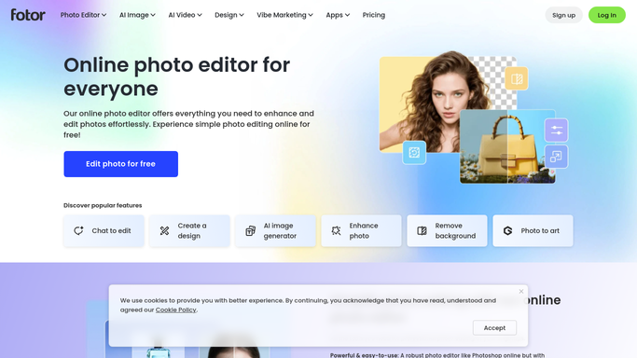637x358 pixels.
Task: Click the Photo to art icon
Action: click(507, 230)
